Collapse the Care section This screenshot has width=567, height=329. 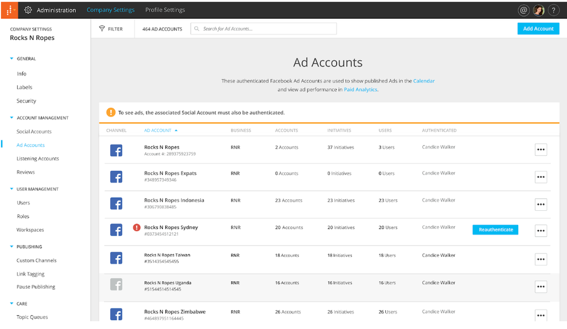tap(11, 303)
